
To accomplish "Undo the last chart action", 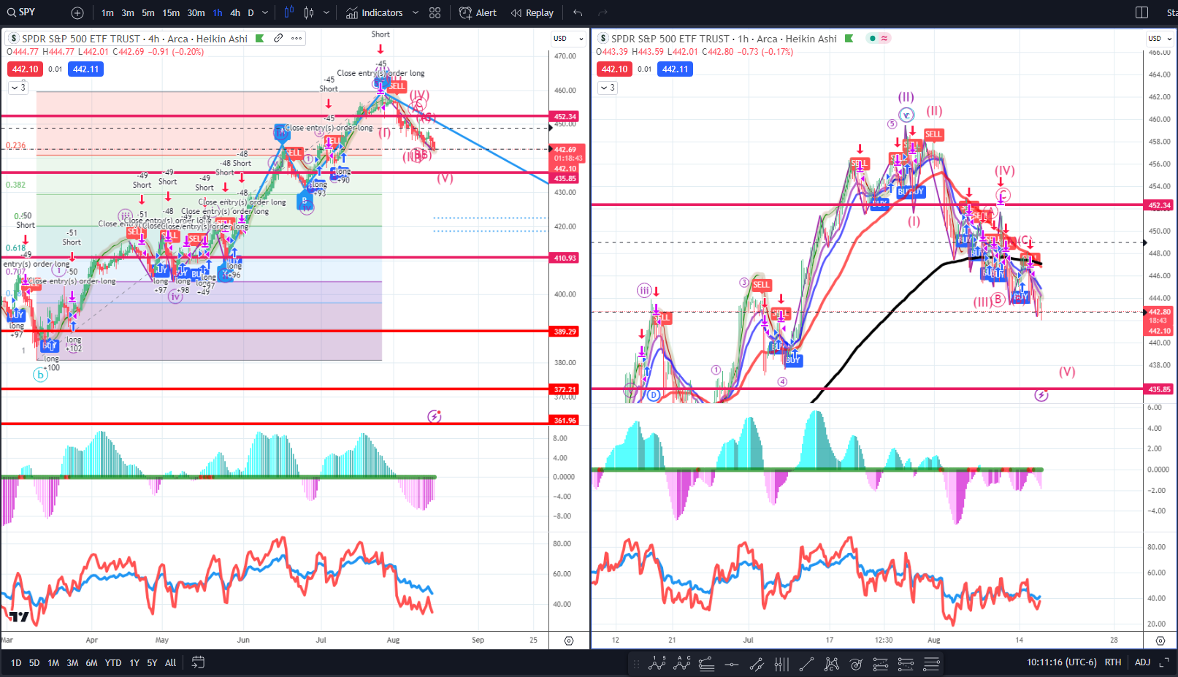I will (578, 13).
